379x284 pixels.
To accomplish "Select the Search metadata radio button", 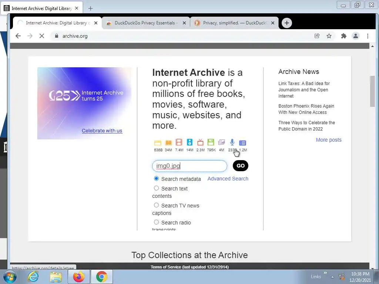I will point(157,179).
